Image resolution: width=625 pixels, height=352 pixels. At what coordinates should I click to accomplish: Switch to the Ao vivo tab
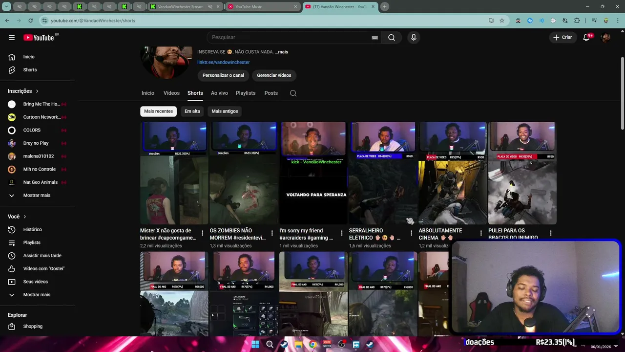click(219, 93)
